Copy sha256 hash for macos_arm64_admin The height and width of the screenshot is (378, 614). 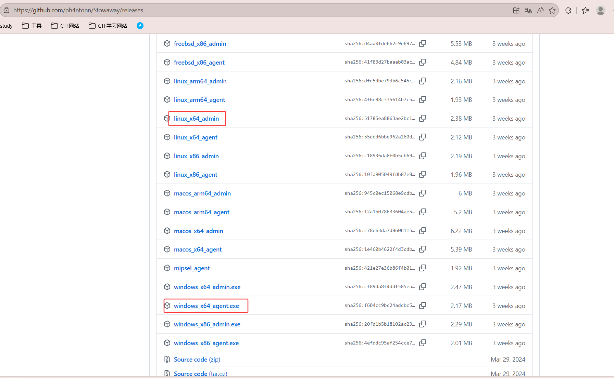[423, 193]
